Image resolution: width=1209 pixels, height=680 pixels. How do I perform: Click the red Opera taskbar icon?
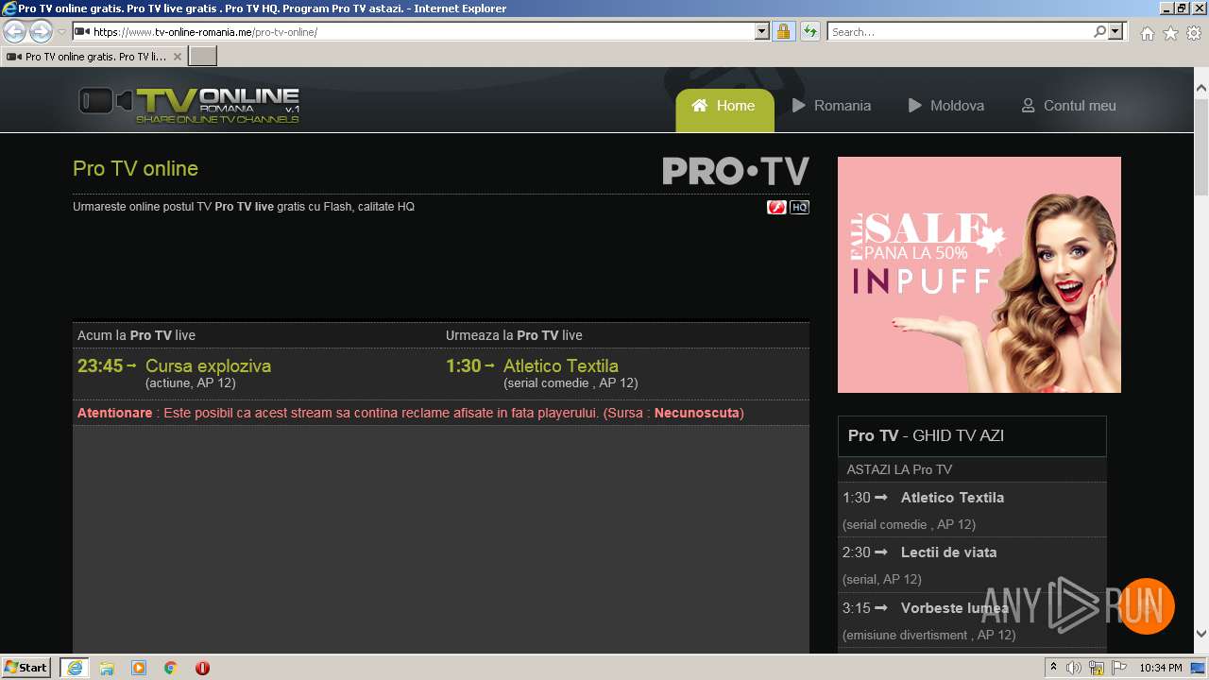202,668
